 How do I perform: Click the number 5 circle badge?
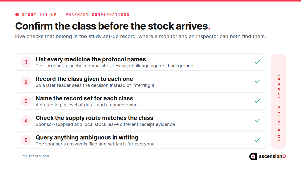coord(26,140)
